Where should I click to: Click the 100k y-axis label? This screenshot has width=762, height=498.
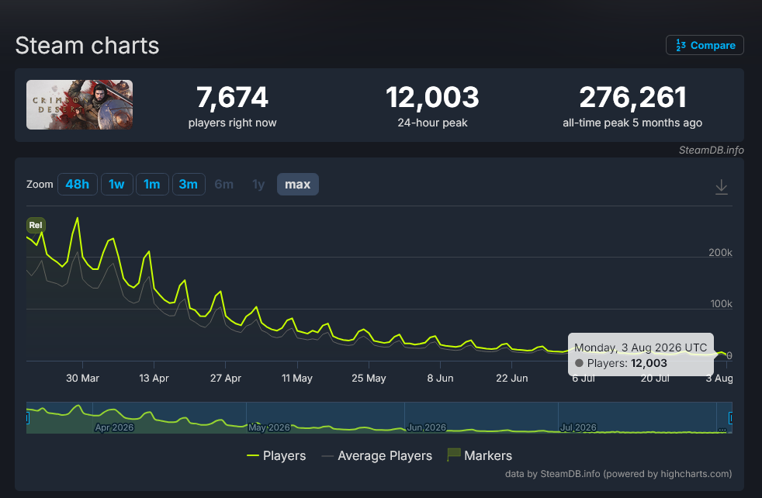(x=721, y=303)
